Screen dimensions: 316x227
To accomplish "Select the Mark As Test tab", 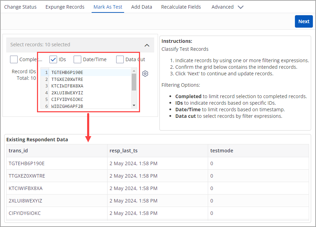I will point(108,7).
